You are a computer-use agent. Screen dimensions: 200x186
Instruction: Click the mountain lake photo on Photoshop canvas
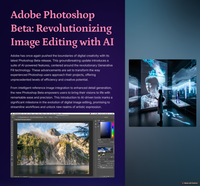coord(53,148)
